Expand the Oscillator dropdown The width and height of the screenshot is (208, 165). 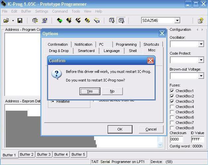coord(201,44)
